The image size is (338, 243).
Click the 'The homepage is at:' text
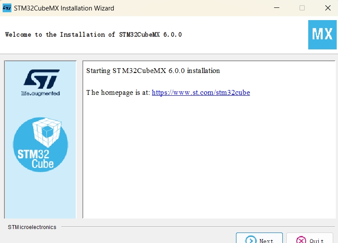(118, 93)
